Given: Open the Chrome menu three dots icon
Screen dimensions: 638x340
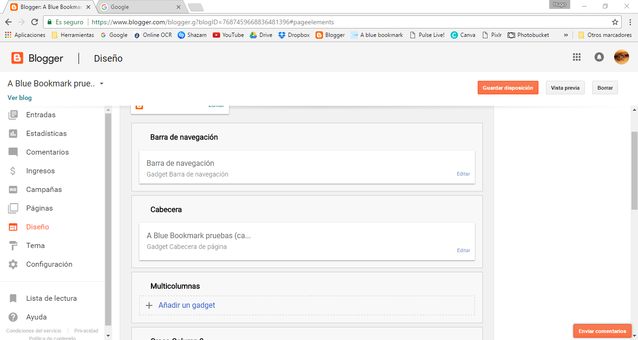Looking at the screenshot, I should tap(629, 22).
